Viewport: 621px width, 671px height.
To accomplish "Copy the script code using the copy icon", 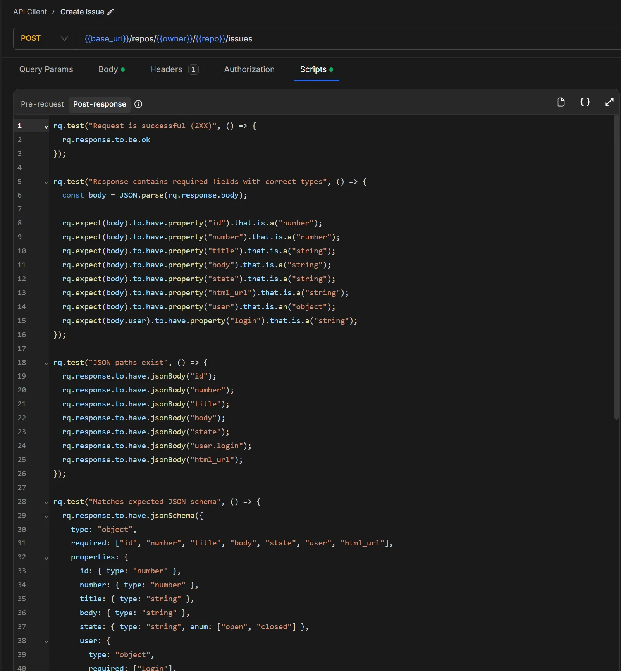I will click(561, 102).
